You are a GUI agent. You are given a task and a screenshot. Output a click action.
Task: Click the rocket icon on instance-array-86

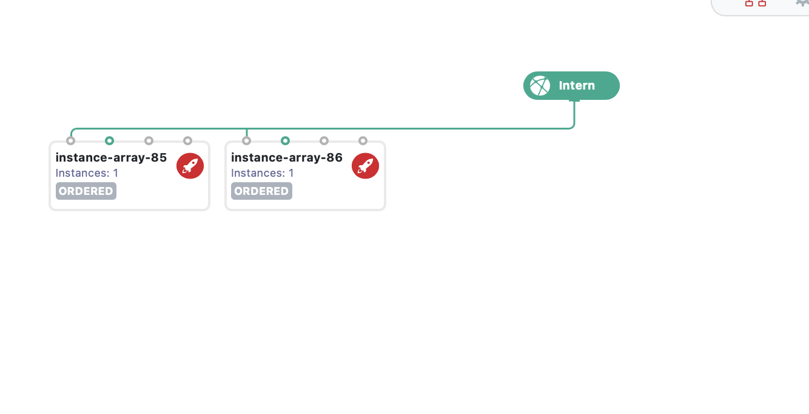(x=365, y=166)
